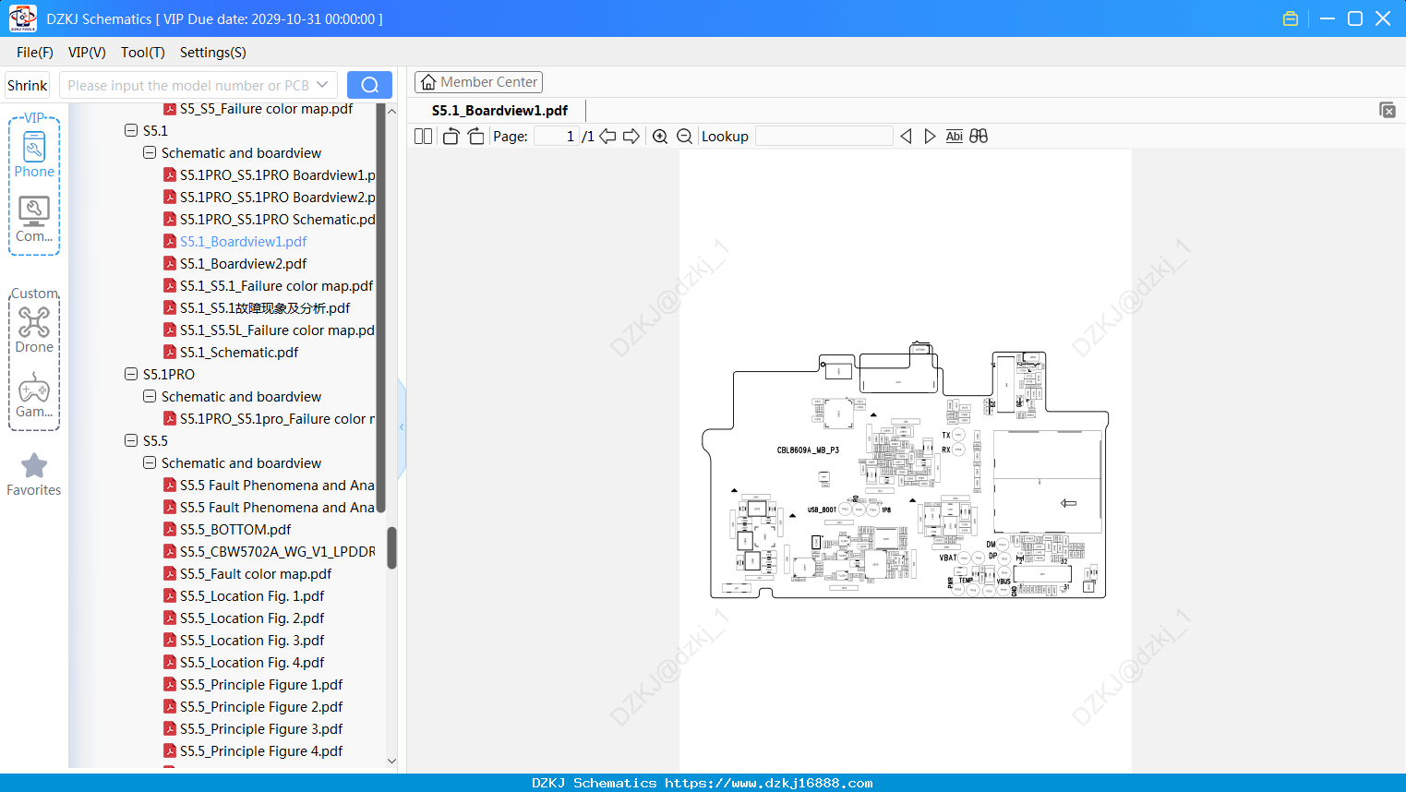Open S5.1_S5.5L_Failure color map file
The image size is (1406, 792).
click(270, 330)
